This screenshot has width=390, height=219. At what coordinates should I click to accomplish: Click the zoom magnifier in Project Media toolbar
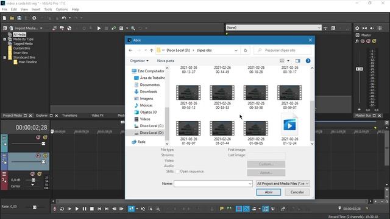point(133,28)
